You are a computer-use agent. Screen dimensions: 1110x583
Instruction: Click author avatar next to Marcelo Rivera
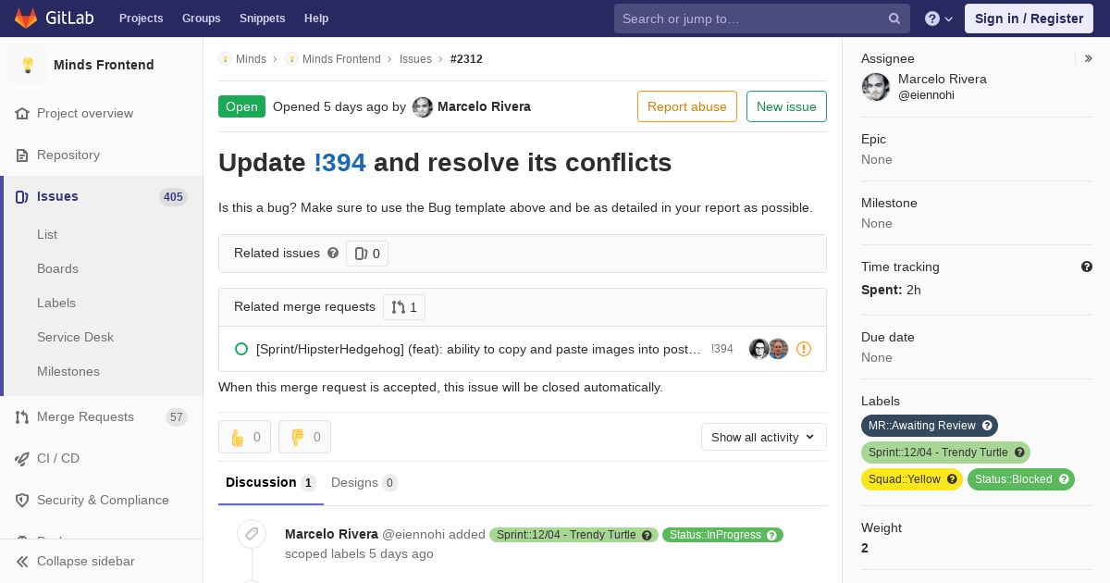(x=423, y=106)
